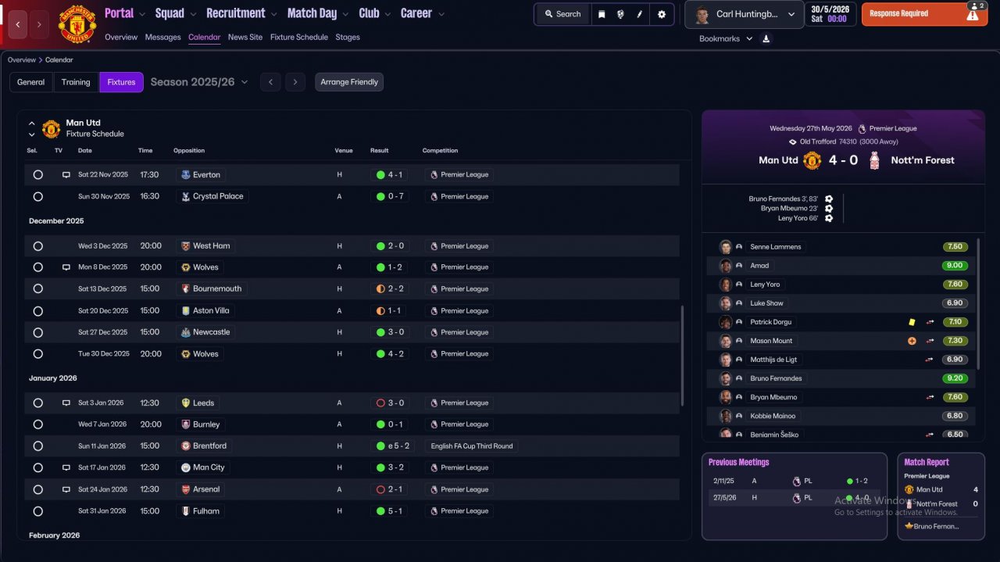Select the Aston Villa fixture radio button
Viewport: 1000px width, 562px height.
click(37, 311)
